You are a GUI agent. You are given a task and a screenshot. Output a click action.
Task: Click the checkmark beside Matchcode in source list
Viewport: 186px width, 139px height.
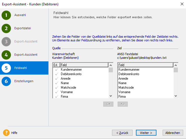[x=56, y=88]
